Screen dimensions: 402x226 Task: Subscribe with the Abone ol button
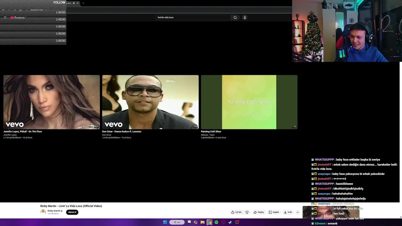pos(72,212)
